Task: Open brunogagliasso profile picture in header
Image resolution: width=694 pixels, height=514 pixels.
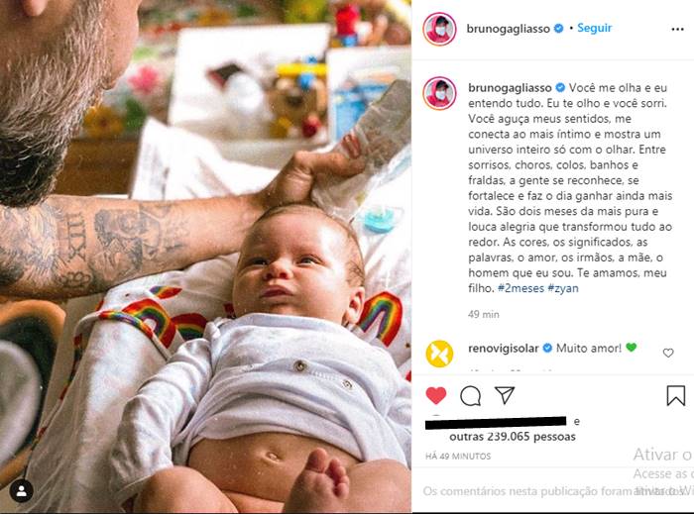Action: point(439,29)
